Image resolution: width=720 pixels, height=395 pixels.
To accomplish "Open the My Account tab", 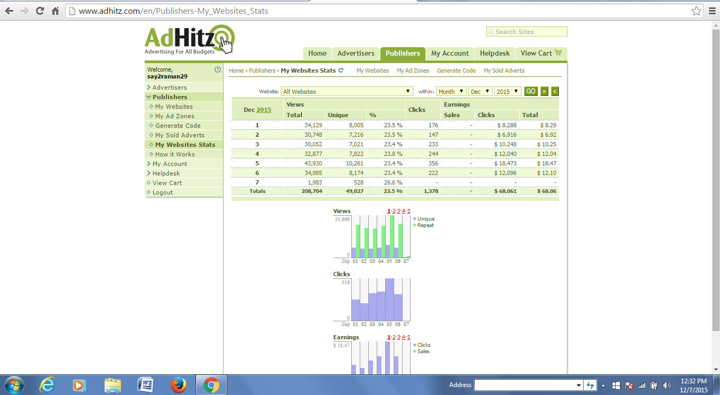I will pyautogui.click(x=450, y=53).
